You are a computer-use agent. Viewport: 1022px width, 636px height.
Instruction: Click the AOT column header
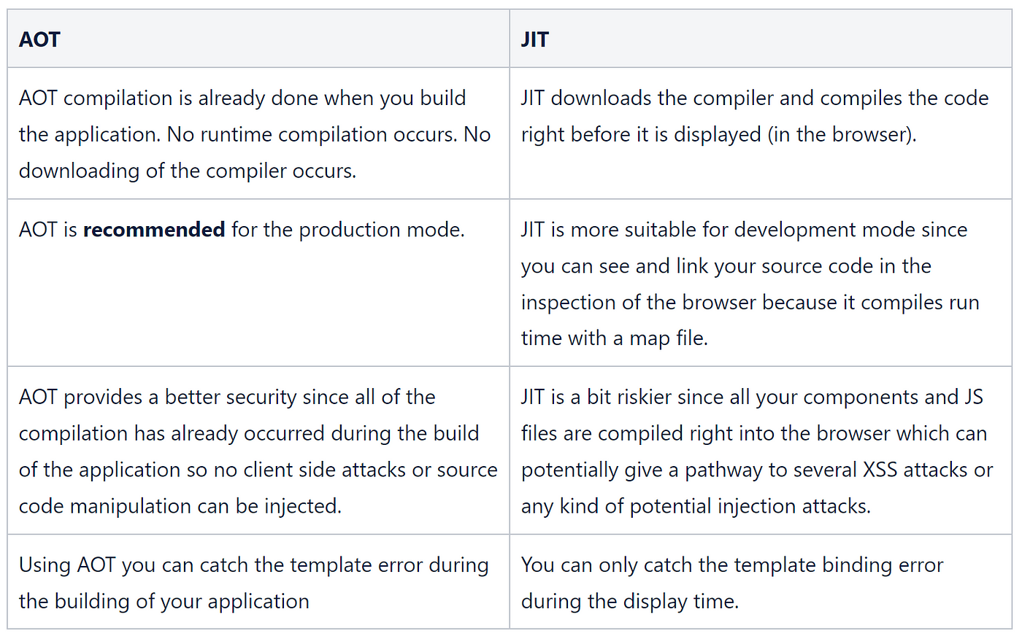tap(258, 39)
